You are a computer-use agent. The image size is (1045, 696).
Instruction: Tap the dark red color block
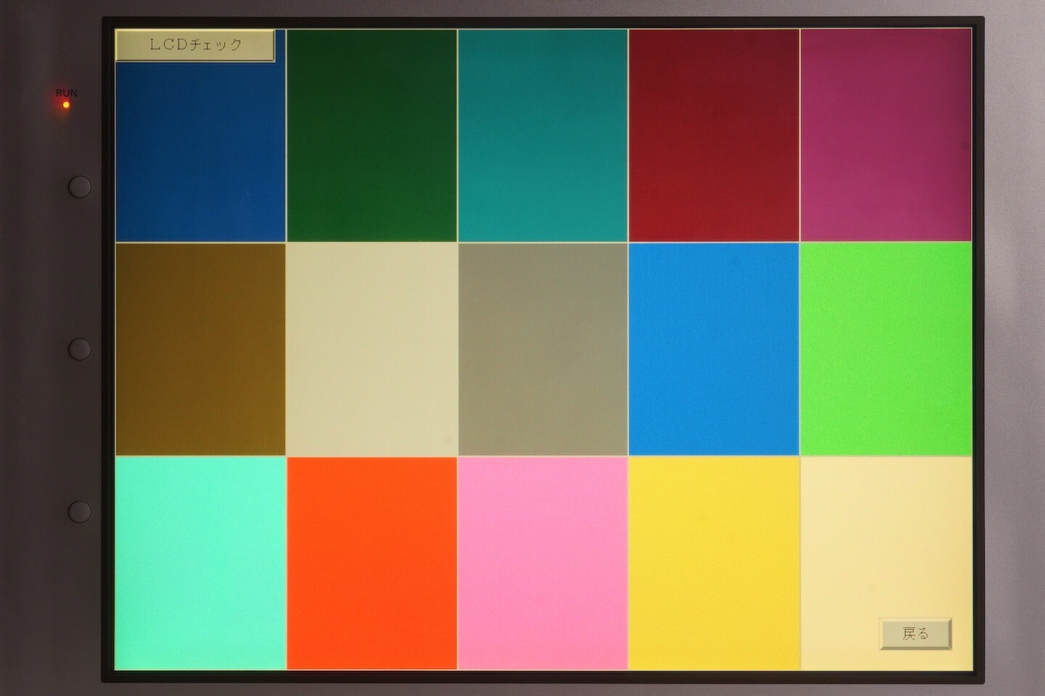click(x=714, y=136)
